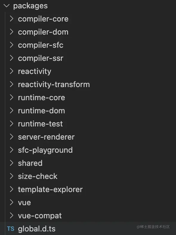Viewport: 176px width, 235px height.
Task: Open the global.d.ts file
Action: click(x=37, y=229)
